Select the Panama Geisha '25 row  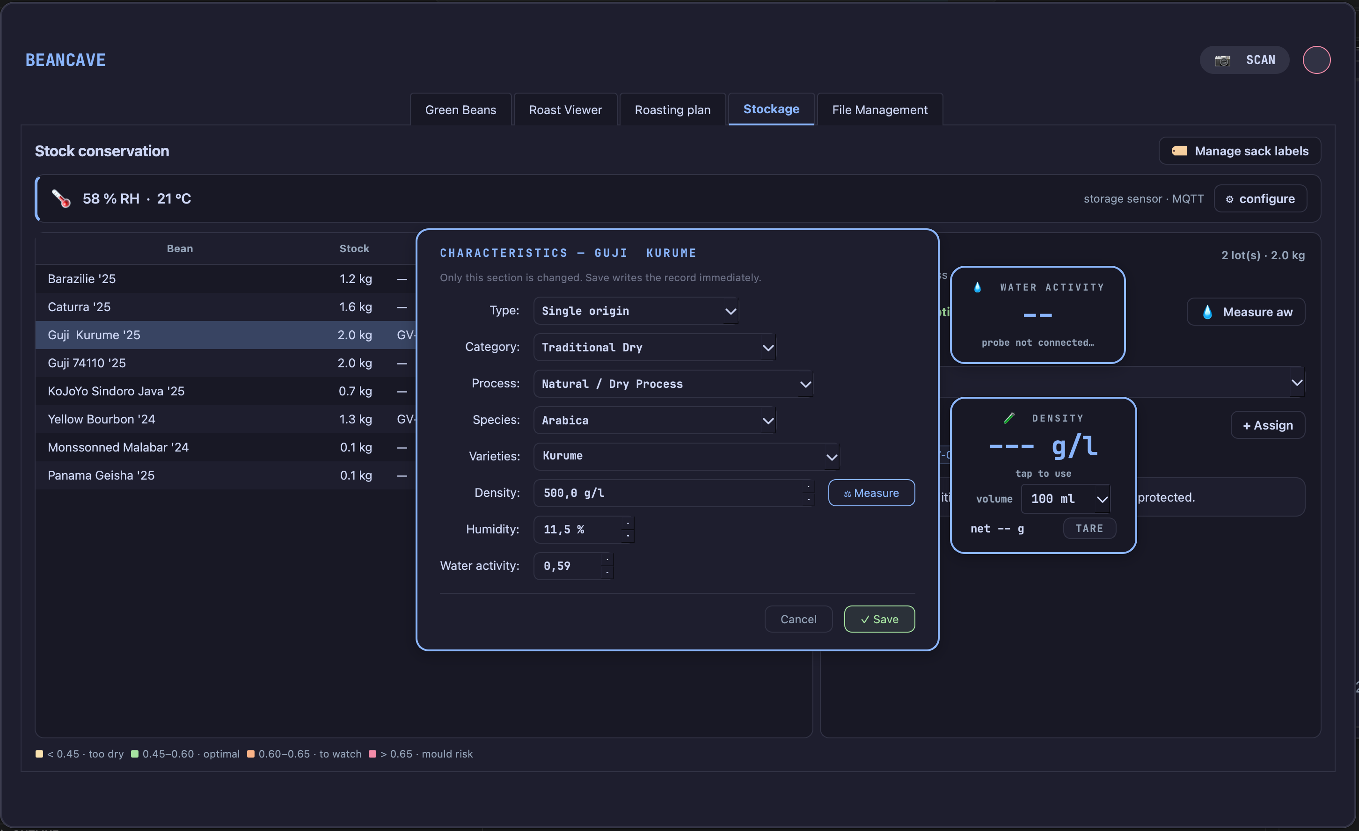click(226, 476)
